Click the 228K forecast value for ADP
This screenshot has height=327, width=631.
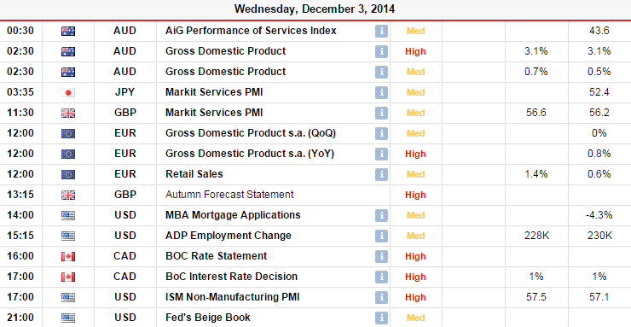536,236
